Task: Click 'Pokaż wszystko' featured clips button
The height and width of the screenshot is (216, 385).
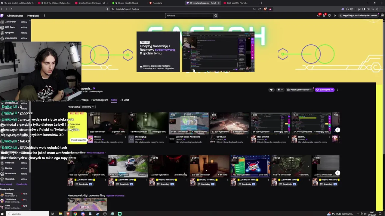Action: [79, 140]
